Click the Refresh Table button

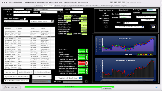(42, 77)
